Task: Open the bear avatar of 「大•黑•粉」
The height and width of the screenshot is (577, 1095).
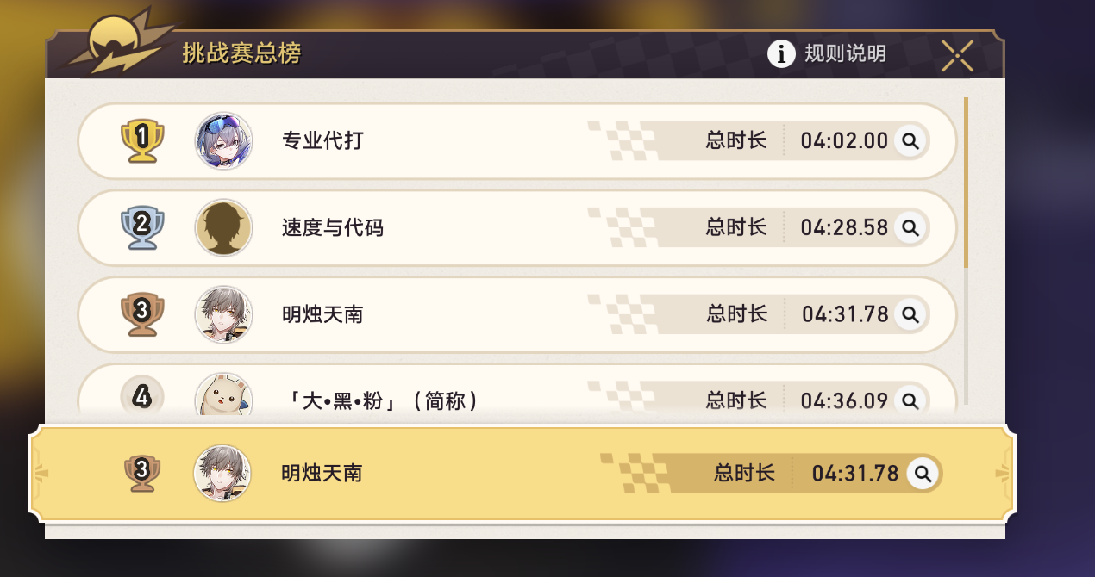Action: pos(224,396)
